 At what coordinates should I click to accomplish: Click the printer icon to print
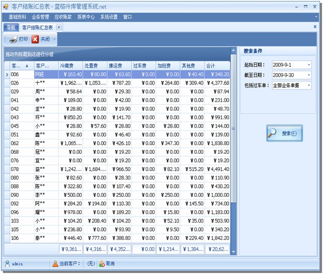[x=13, y=39]
